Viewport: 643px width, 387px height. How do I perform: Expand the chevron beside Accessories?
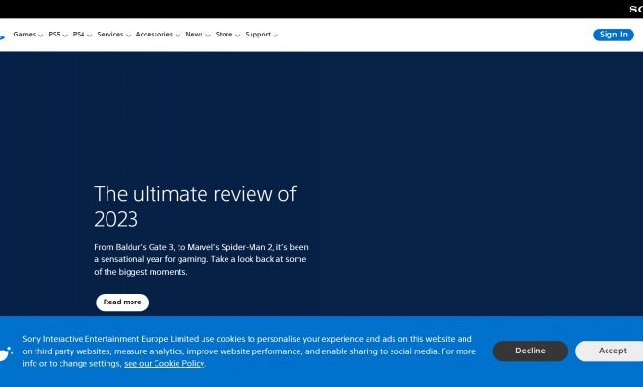[x=178, y=36]
